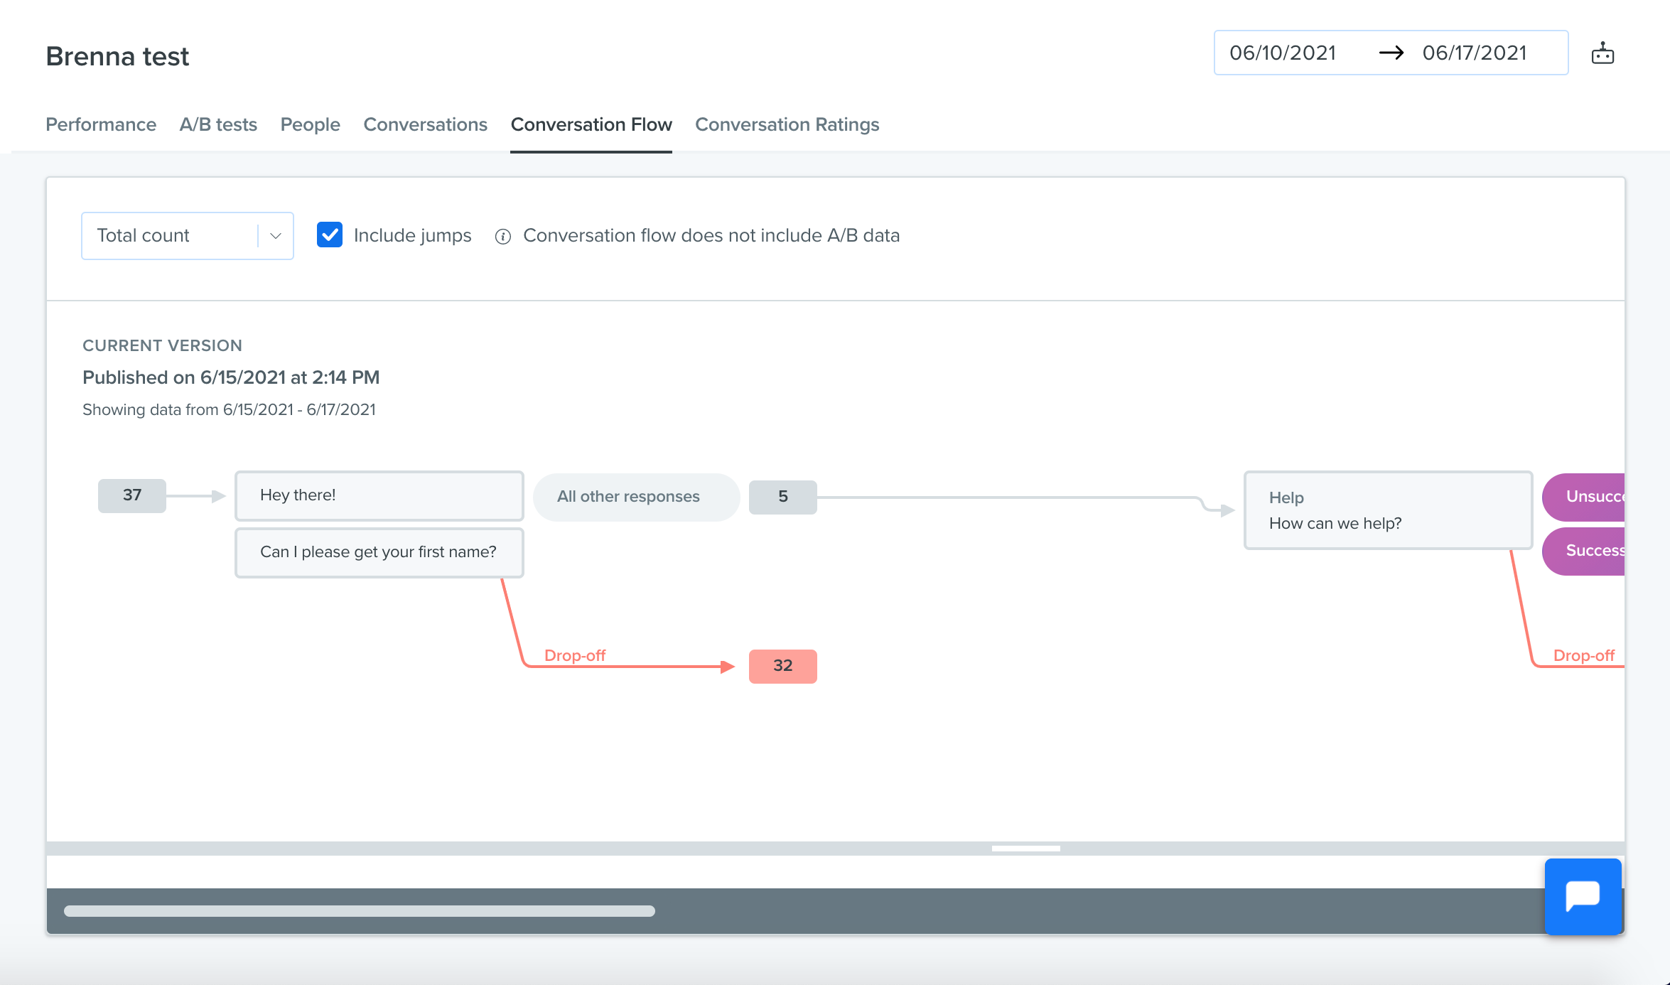Expand the Total count dropdown
This screenshot has width=1670, height=985.
188,236
